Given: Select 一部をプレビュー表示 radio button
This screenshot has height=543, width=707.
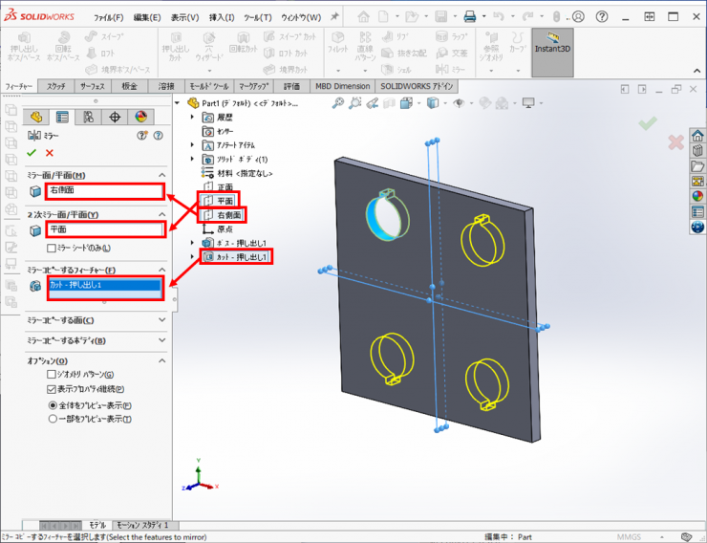Looking at the screenshot, I should [x=53, y=419].
